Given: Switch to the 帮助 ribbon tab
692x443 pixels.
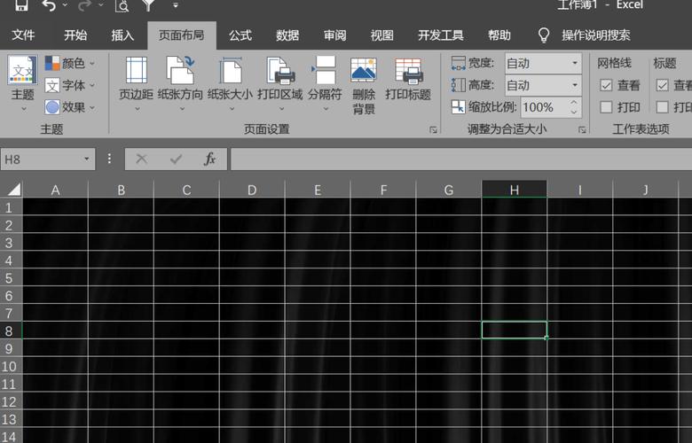Looking at the screenshot, I should point(499,35).
